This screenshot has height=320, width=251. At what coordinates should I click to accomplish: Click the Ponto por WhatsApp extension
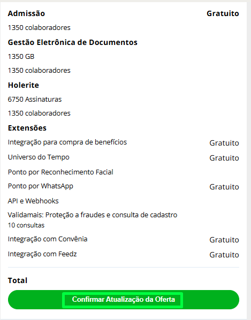coord(40,186)
